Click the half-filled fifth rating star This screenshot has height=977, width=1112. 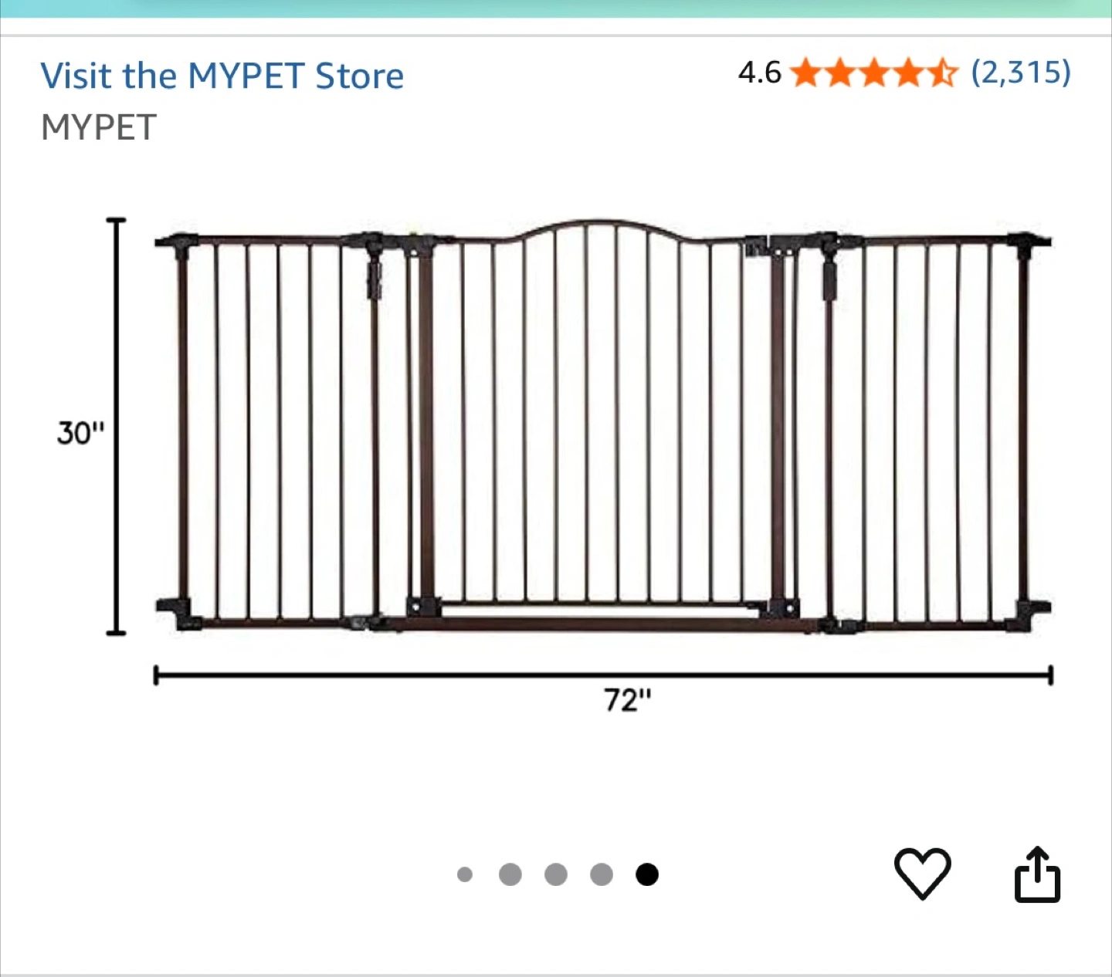click(941, 73)
